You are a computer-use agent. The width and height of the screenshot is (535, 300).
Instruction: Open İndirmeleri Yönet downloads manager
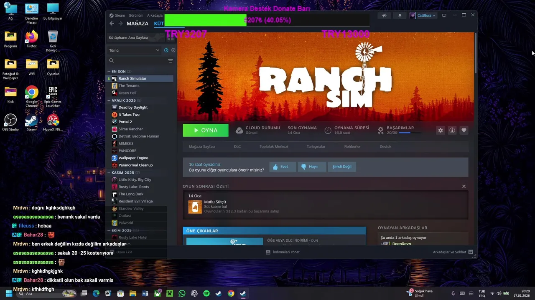click(283, 252)
